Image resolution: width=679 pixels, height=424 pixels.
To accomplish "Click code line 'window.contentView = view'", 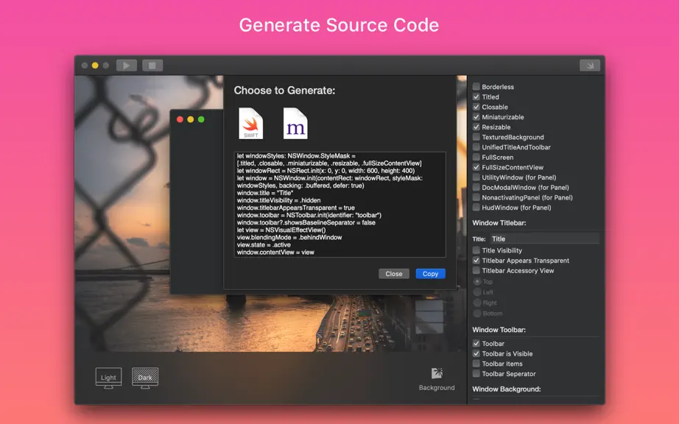I will [275, 252].
